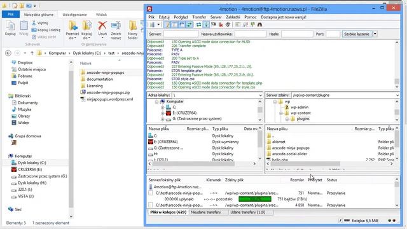The width and height of the screenshot is (407, 229).
Task: Open the Szybkie łączenie history dropdown arrow
Action: point(375,34)
